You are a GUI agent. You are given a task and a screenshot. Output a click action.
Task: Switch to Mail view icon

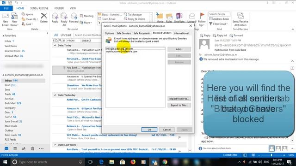tap(6, 148)
